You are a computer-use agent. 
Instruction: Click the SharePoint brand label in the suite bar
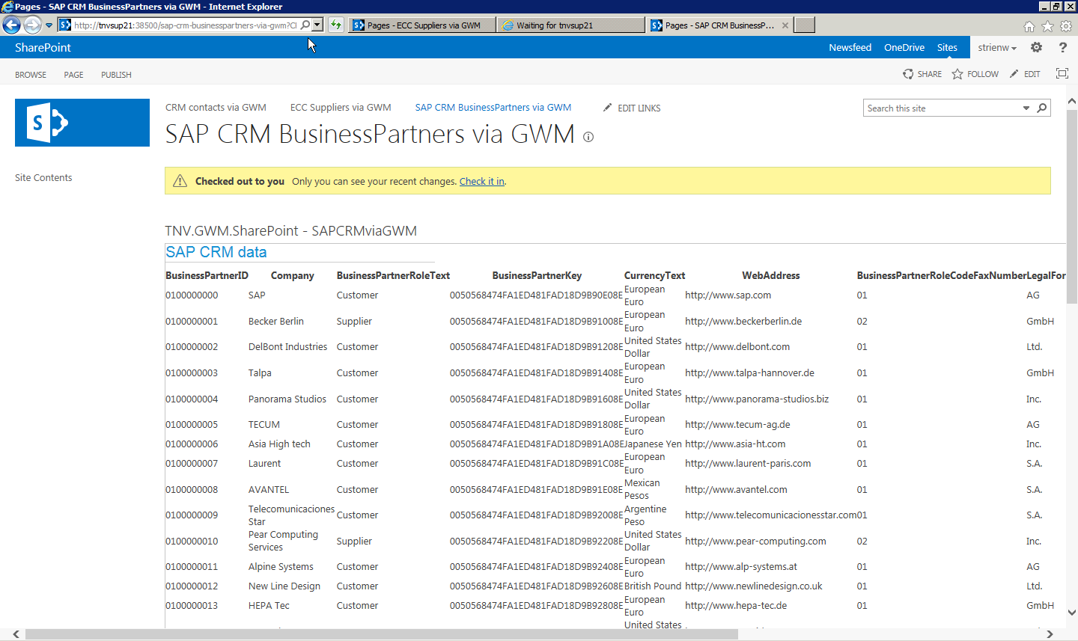point(43,47)
